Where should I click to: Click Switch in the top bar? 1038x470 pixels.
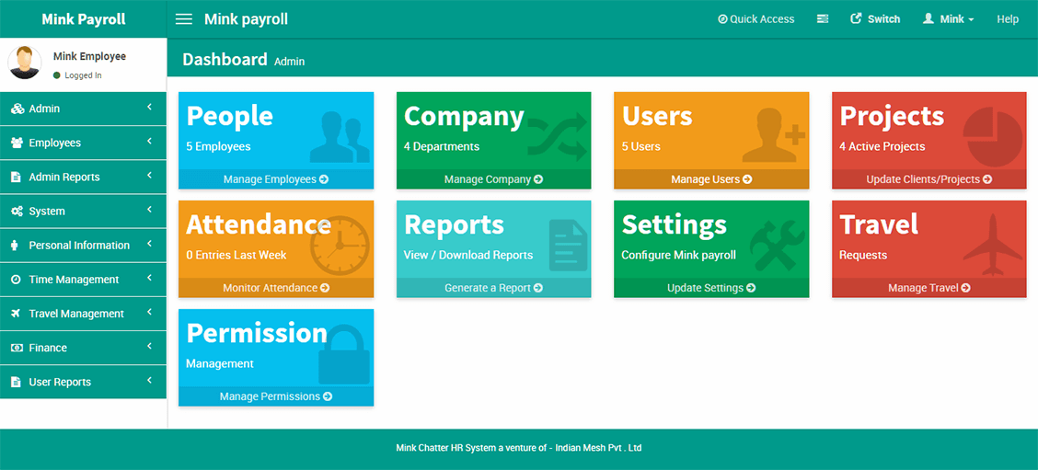[x=875, y=19]
